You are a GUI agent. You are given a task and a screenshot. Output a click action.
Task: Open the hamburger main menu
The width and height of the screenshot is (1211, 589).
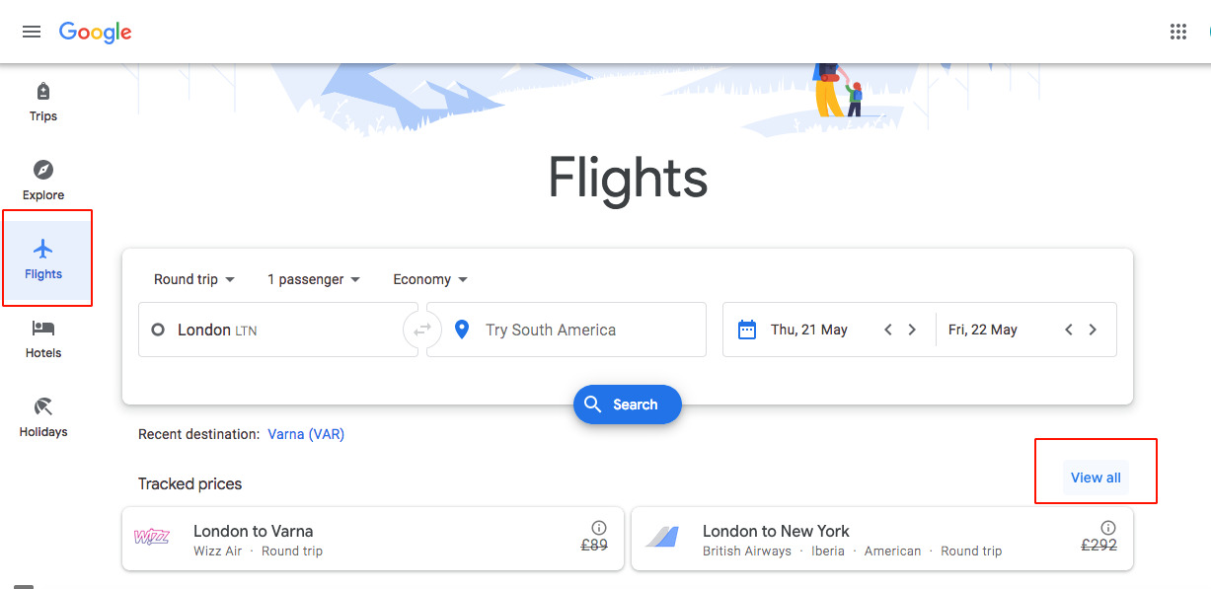coord(32,32)
